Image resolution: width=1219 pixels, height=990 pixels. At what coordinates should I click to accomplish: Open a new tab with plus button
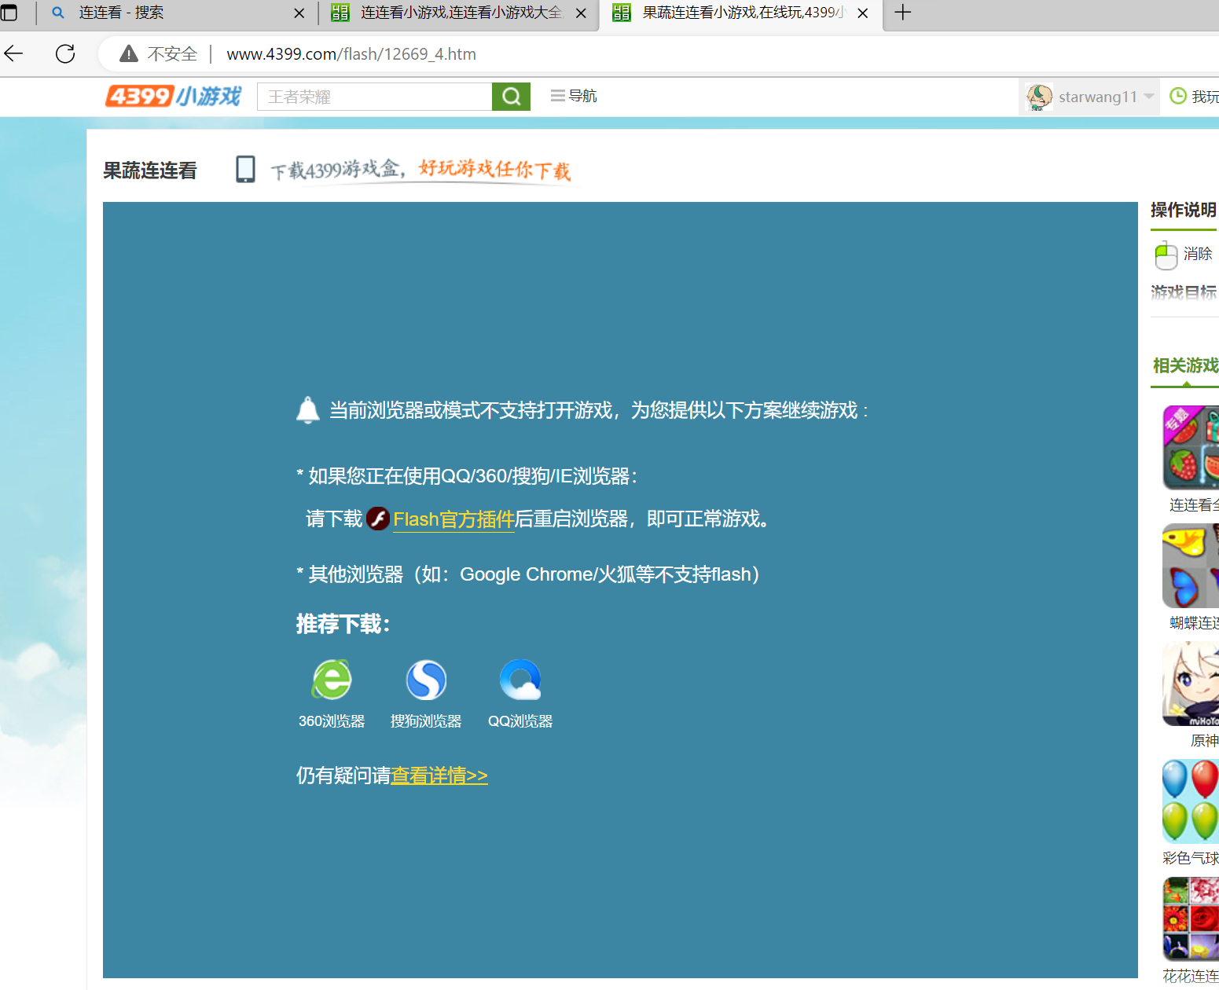click(903, 13)
